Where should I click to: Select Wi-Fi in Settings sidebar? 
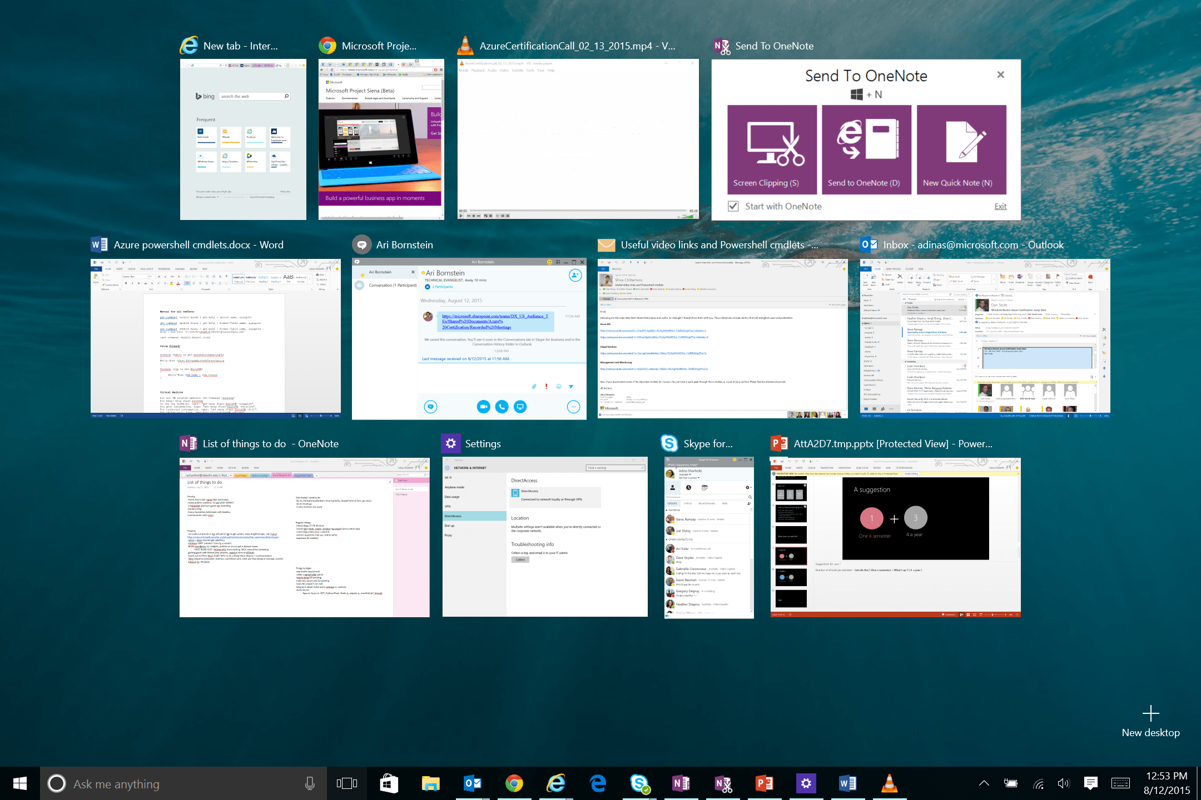474,478
